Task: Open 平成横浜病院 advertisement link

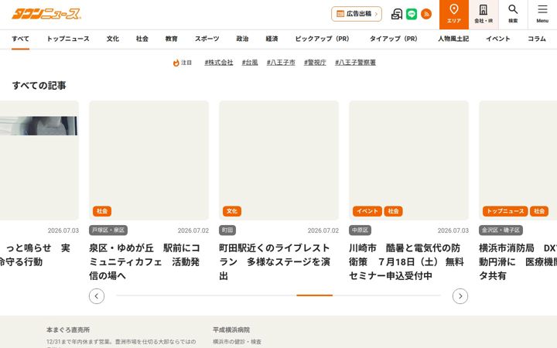Action: [231, 329]
